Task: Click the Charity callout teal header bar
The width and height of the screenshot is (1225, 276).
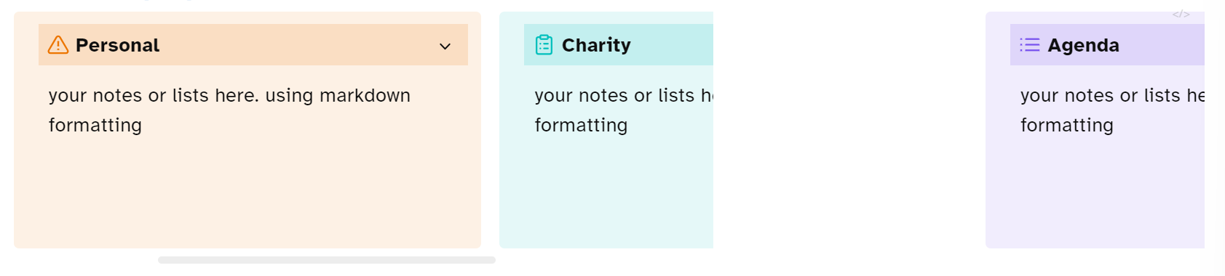Action: point(619,45)
